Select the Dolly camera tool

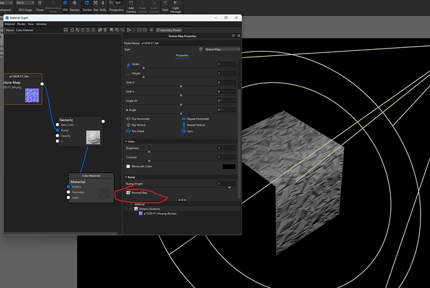(103, 6)
